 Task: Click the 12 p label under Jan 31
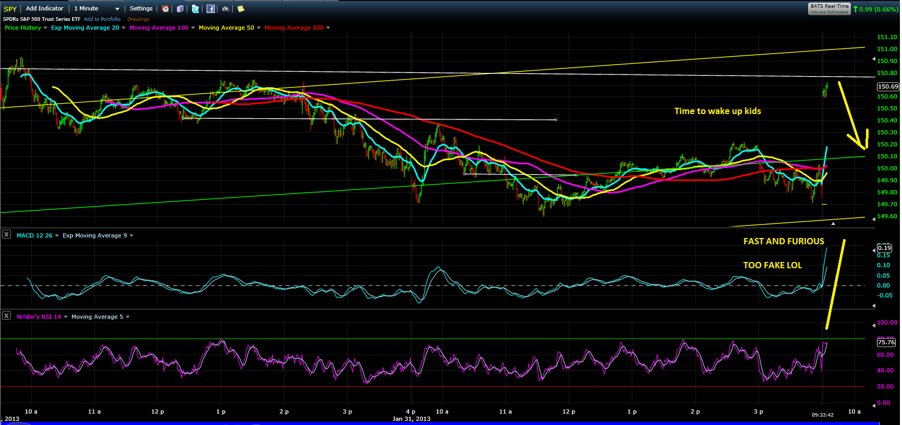coord(569,411)
